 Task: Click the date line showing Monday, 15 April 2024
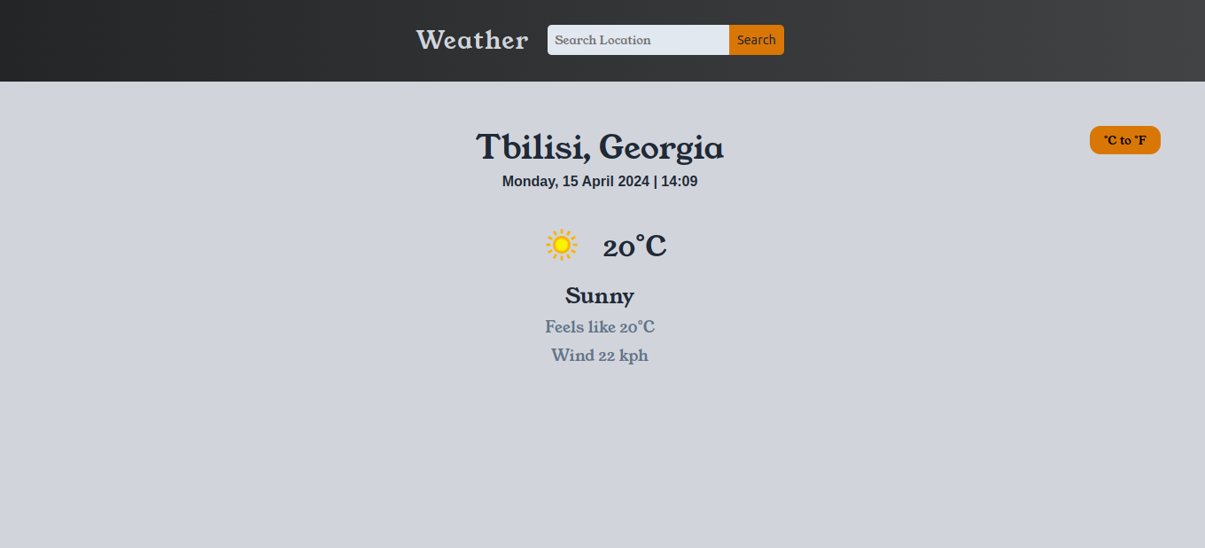pyautogui.click(x=600, y=181)
